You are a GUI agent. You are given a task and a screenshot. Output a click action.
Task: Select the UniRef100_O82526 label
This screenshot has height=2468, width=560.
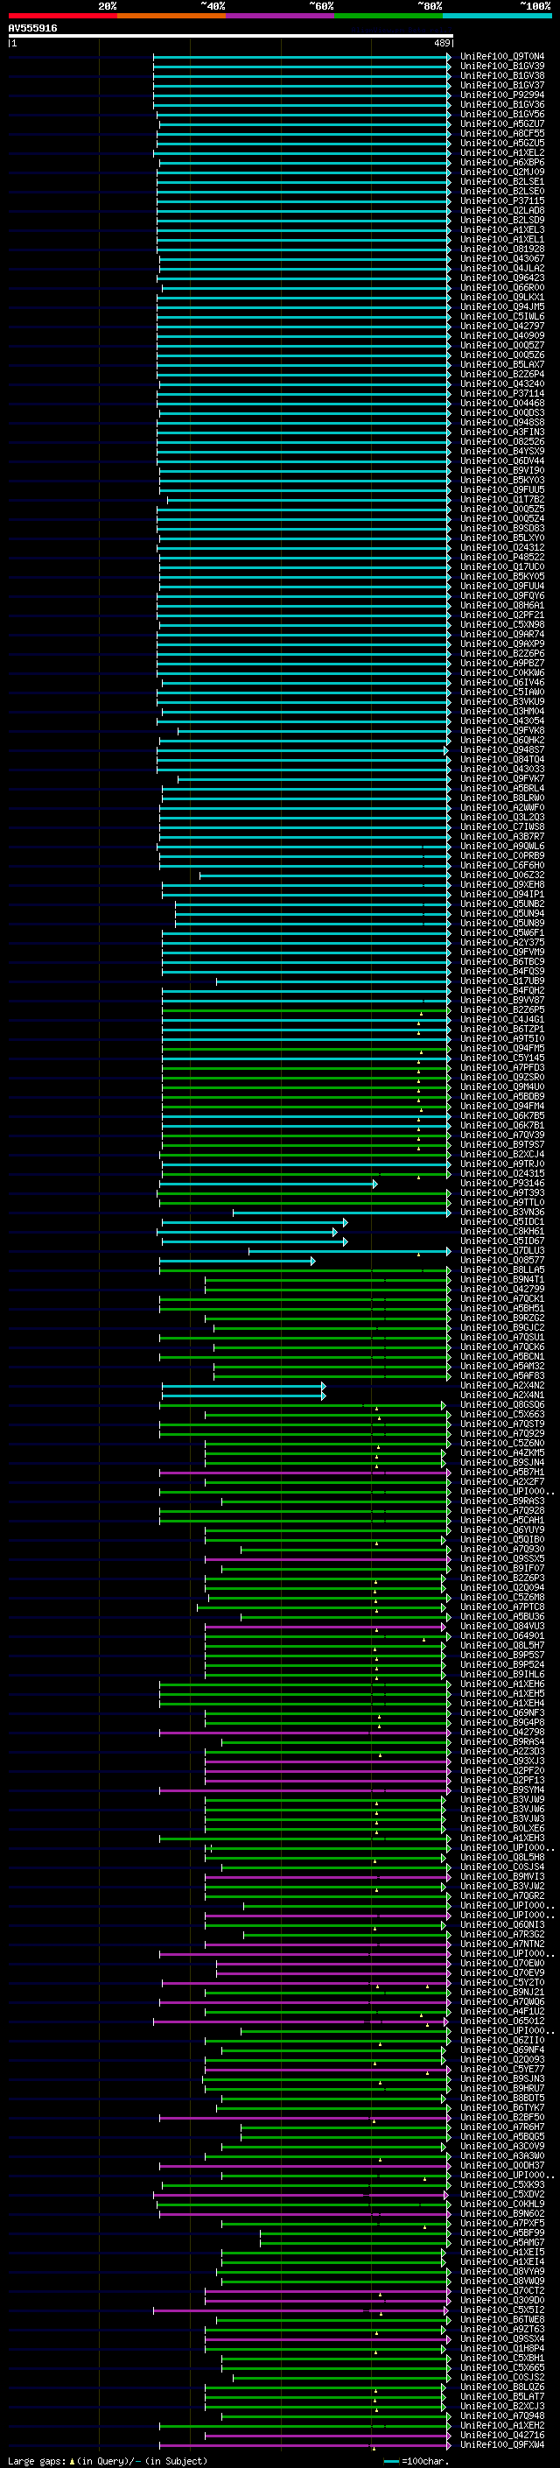[x=502, y=441]
